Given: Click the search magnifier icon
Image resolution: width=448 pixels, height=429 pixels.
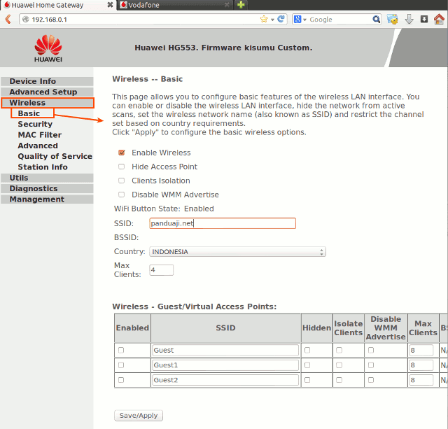Looking at the screenshot, I should click(x=377, y=20).
